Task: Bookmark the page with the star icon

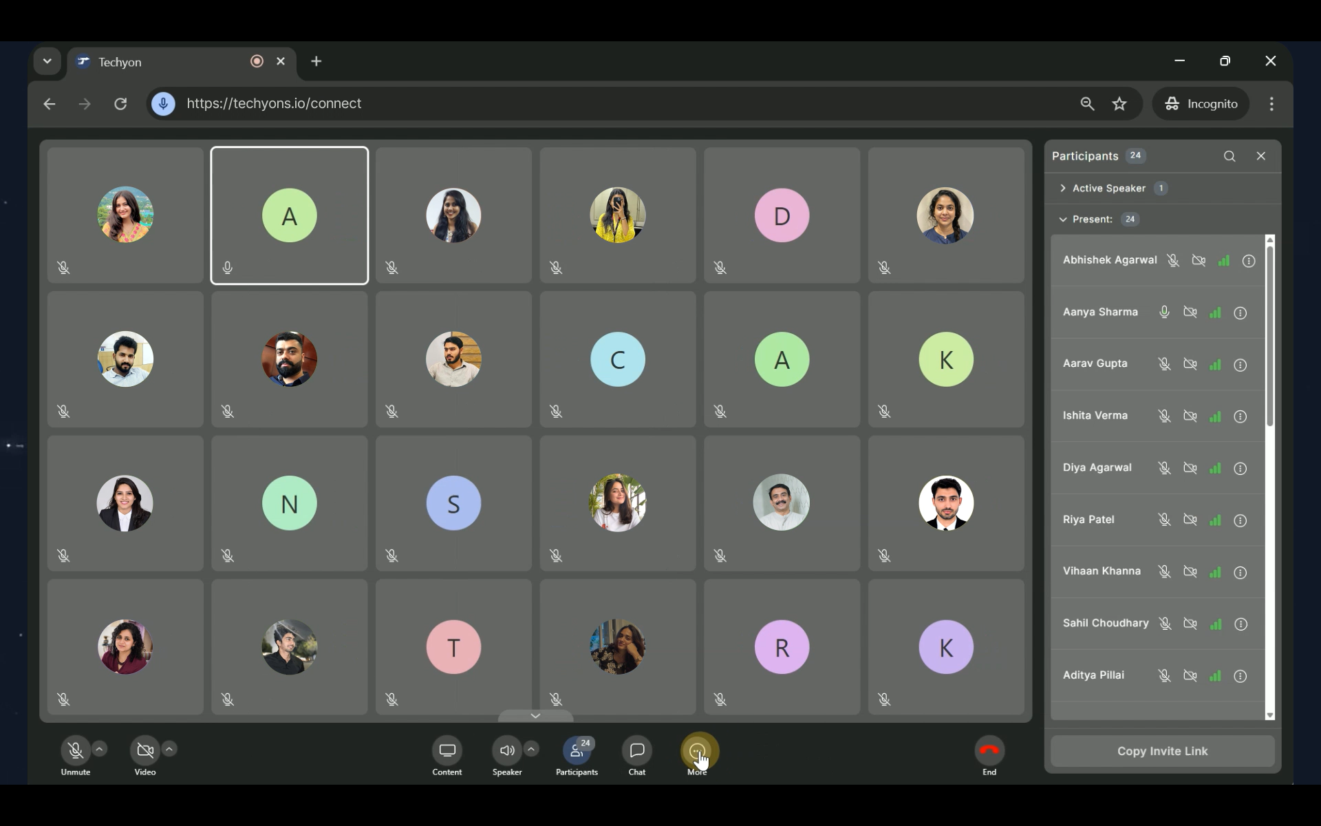Action: point(1120,103)
